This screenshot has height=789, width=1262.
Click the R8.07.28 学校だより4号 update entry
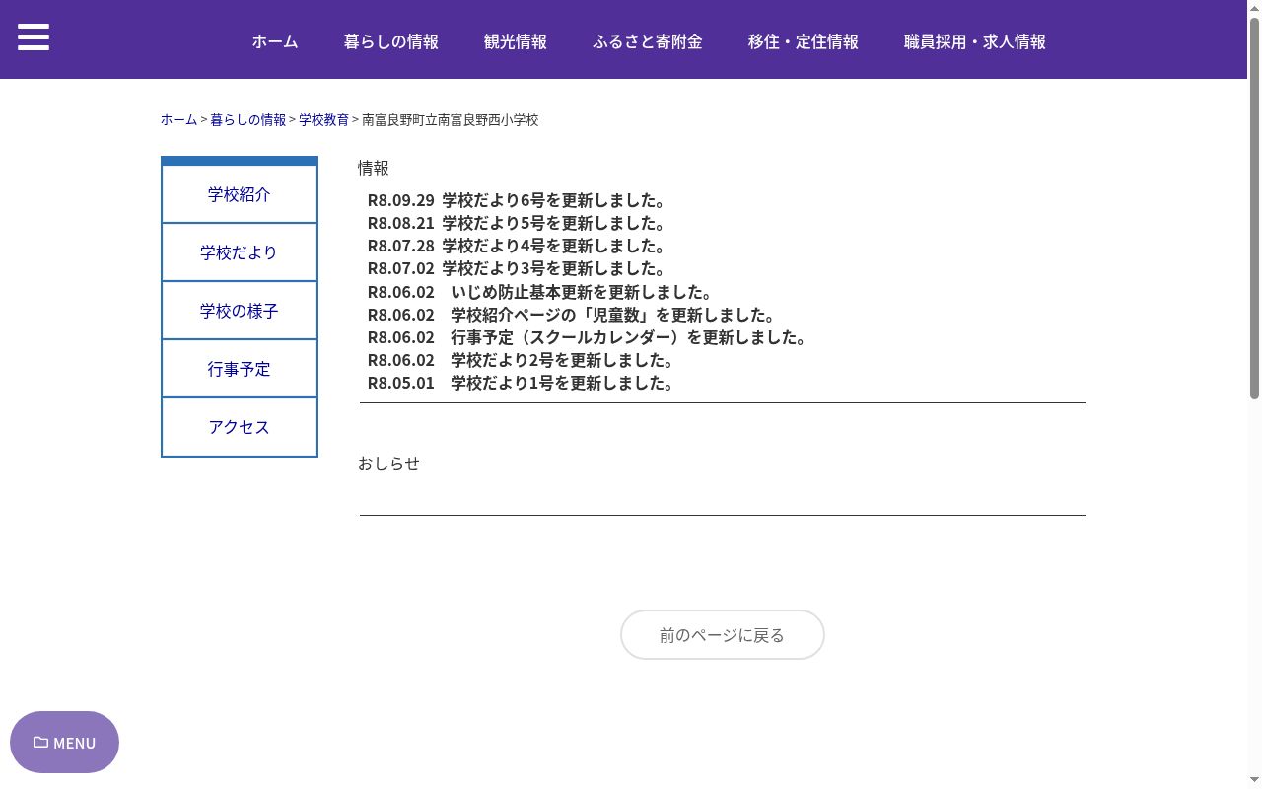519,246
